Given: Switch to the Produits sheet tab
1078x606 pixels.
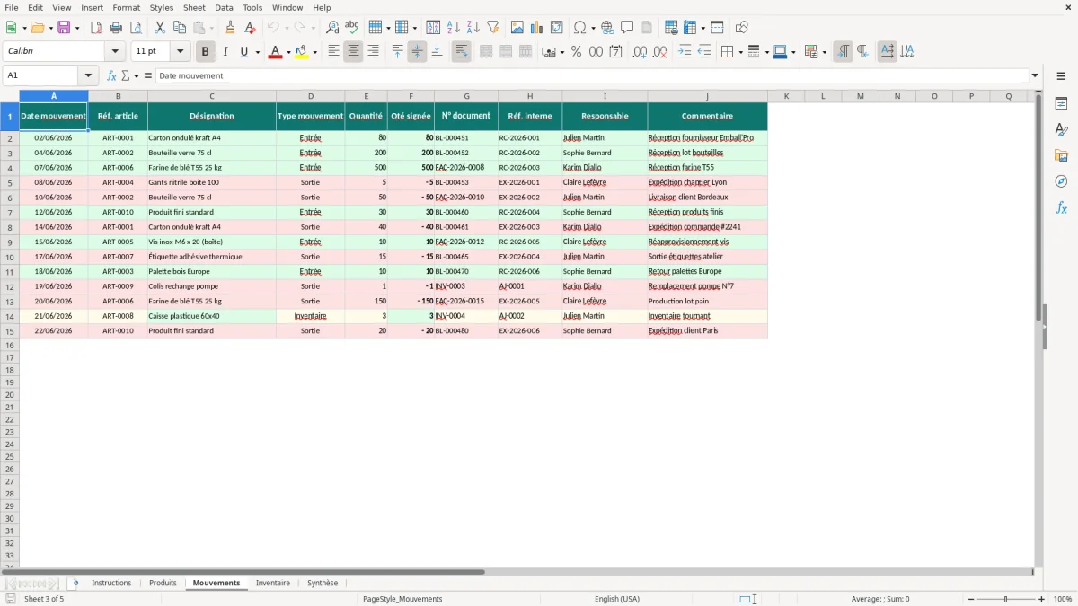Looking at the screenshot, I should 163,584.
